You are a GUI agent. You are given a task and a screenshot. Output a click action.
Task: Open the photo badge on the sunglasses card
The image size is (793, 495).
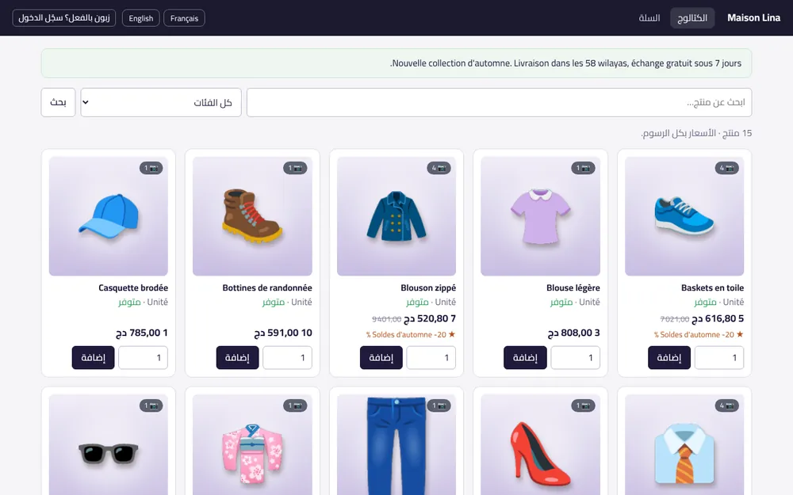tap(151, 406)
